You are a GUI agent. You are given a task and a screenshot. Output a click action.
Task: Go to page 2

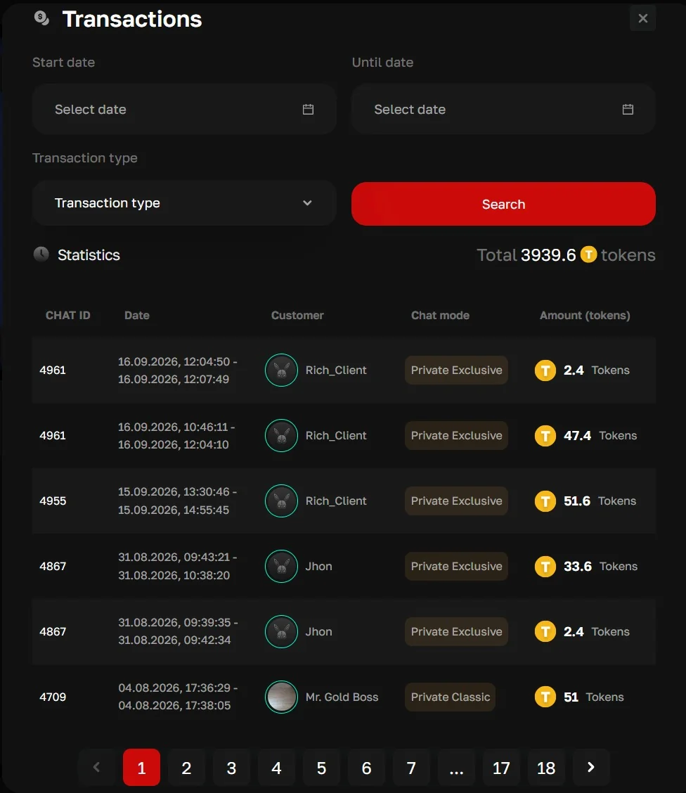pyautogui.click(x=186, y=767)
